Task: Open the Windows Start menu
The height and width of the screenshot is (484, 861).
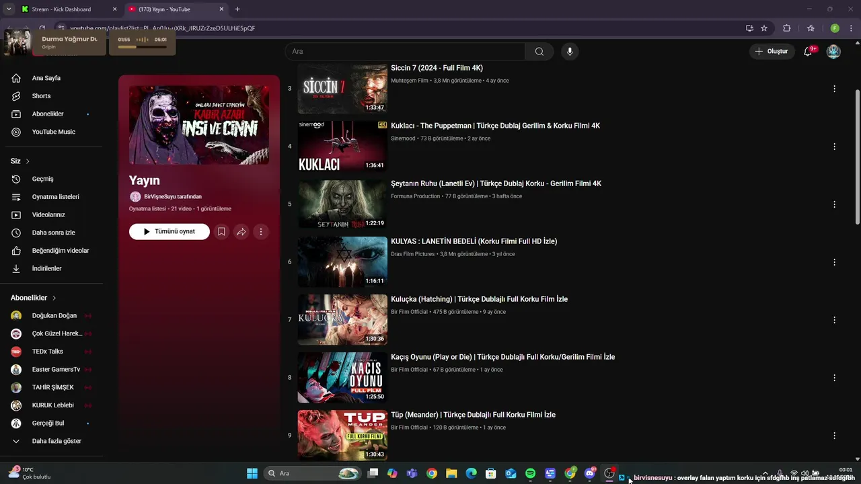Action: pos(252,473)
